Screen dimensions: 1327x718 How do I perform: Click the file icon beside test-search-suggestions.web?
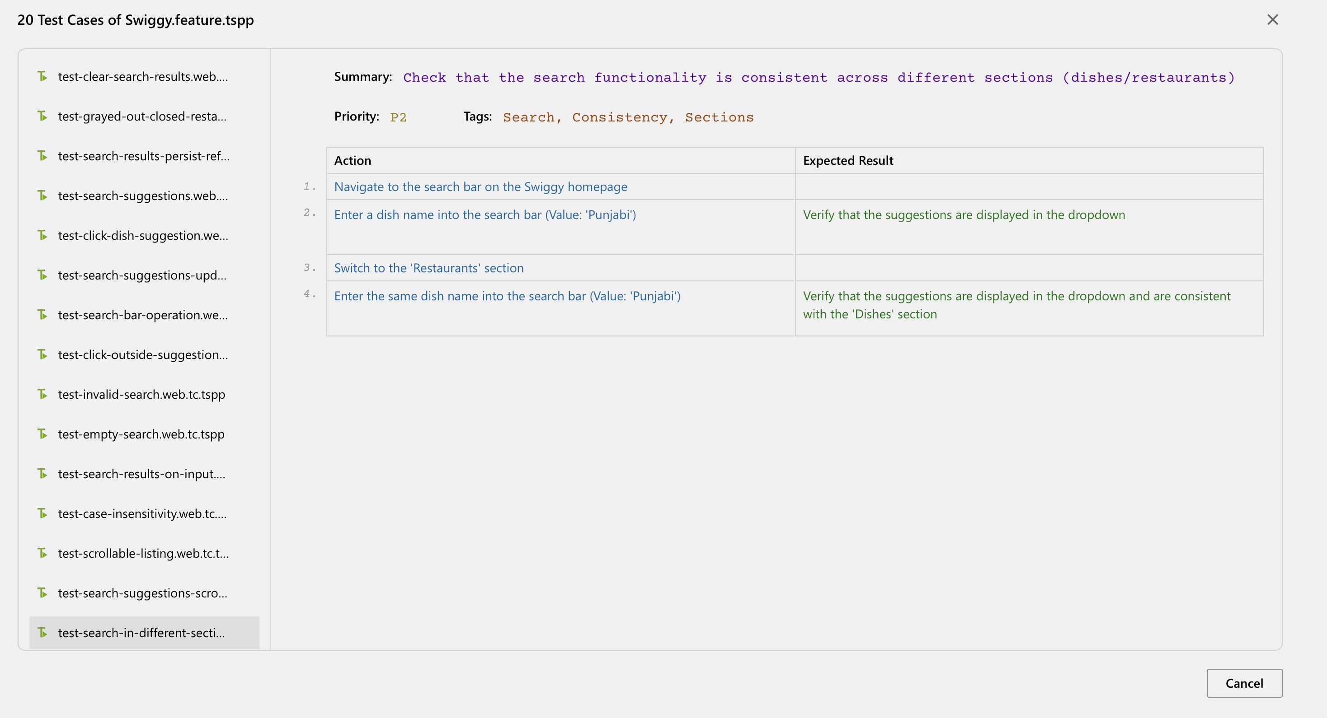tap(42, 195)
